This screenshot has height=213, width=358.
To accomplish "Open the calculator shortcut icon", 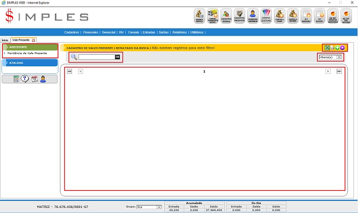I will tap(16, 79).
